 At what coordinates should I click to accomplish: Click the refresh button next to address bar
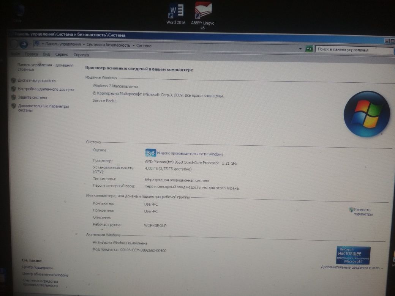(309, 49)
